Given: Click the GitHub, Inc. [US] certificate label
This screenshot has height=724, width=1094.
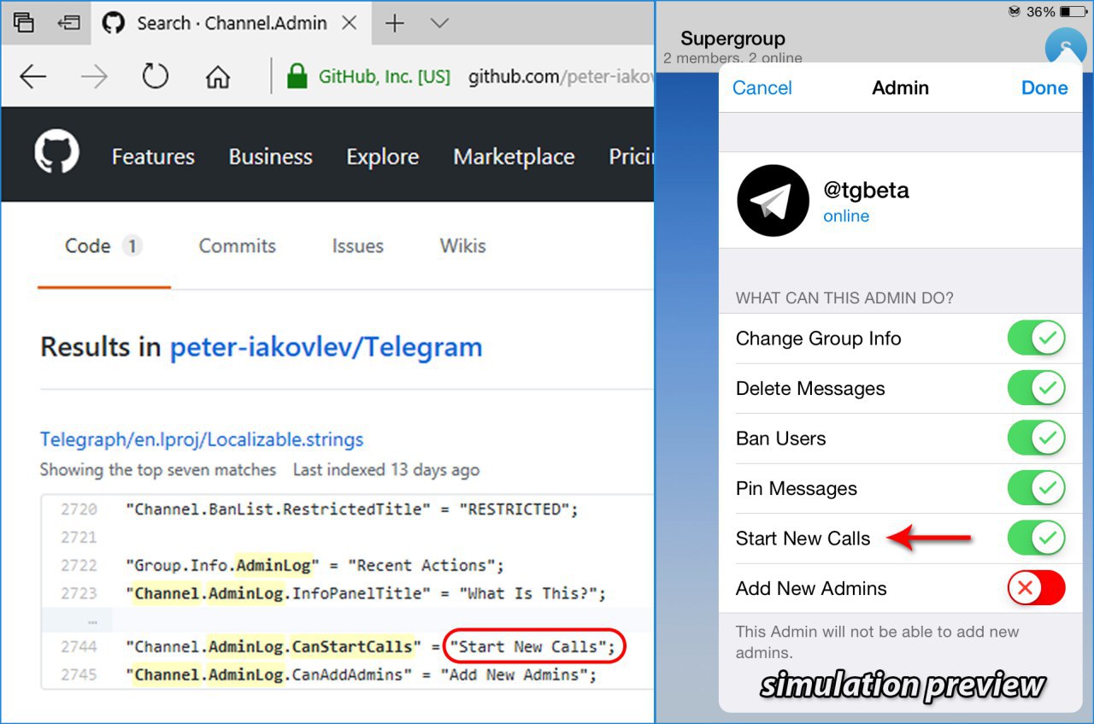Looking at the screenshot, I should point(384,77).
